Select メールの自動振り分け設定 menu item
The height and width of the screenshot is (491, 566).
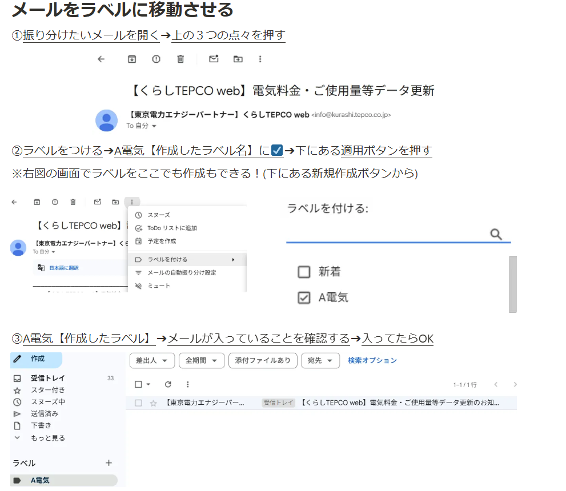(x=187, y=273)
